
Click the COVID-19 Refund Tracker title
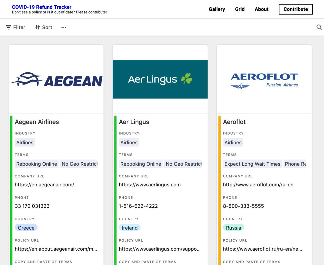point(42,7)
